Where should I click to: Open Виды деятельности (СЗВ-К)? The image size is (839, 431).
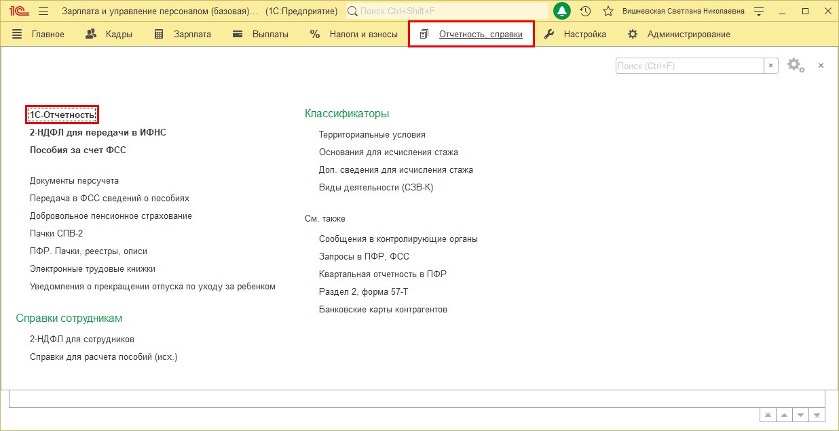(x=376, y=188)
